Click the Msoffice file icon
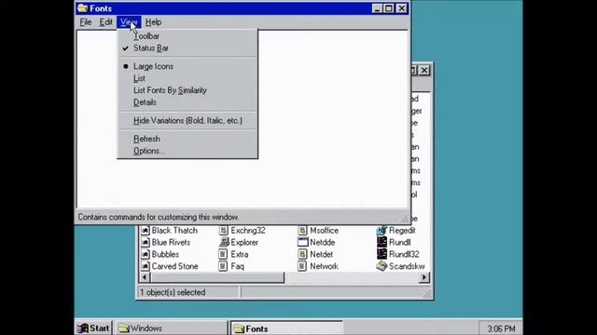 point(302,231)
